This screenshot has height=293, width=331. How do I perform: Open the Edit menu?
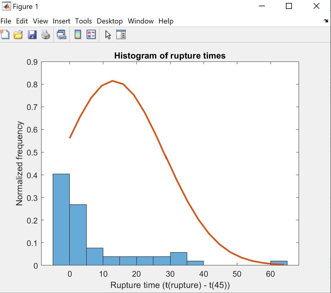click(x=21, y=21)
